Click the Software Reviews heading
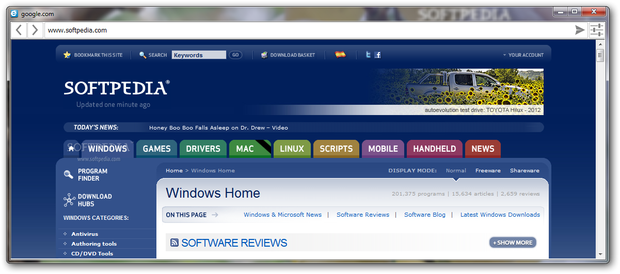Viewport: 620px width, 274px height. [234, 243]
